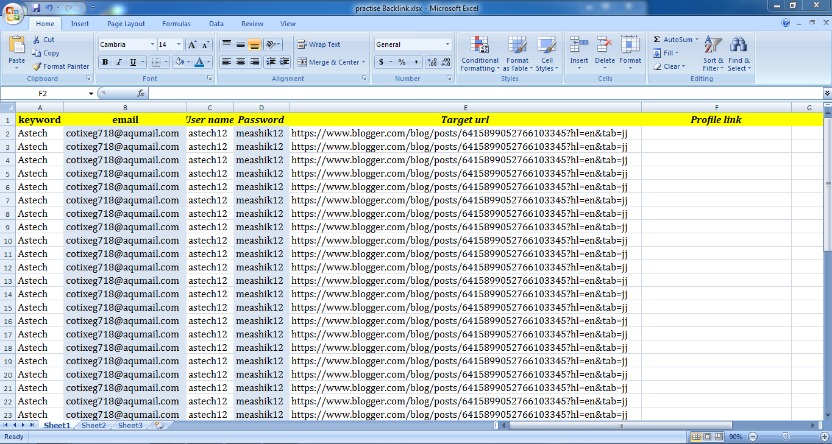The width and height of the screenshot is (832, 444).
Task: Open the Sheet2 worksheet tab
Action: 93,426
